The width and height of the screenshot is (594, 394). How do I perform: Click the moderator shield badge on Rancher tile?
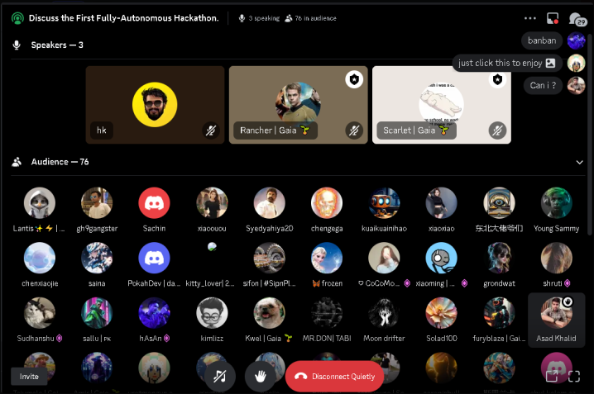pyautogui.click(x=354, y=79)
